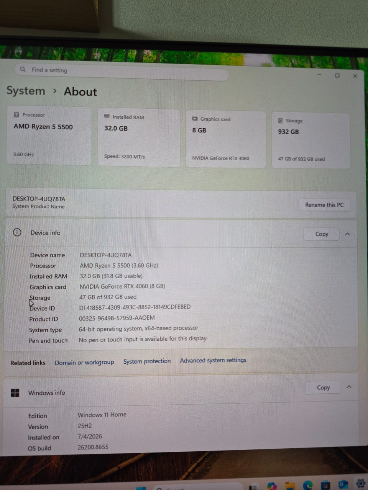This screenshot has height=490, width=368.
Task: Click the 32.0 GB (31.8 GB usable) value
Action: [111, 276]
